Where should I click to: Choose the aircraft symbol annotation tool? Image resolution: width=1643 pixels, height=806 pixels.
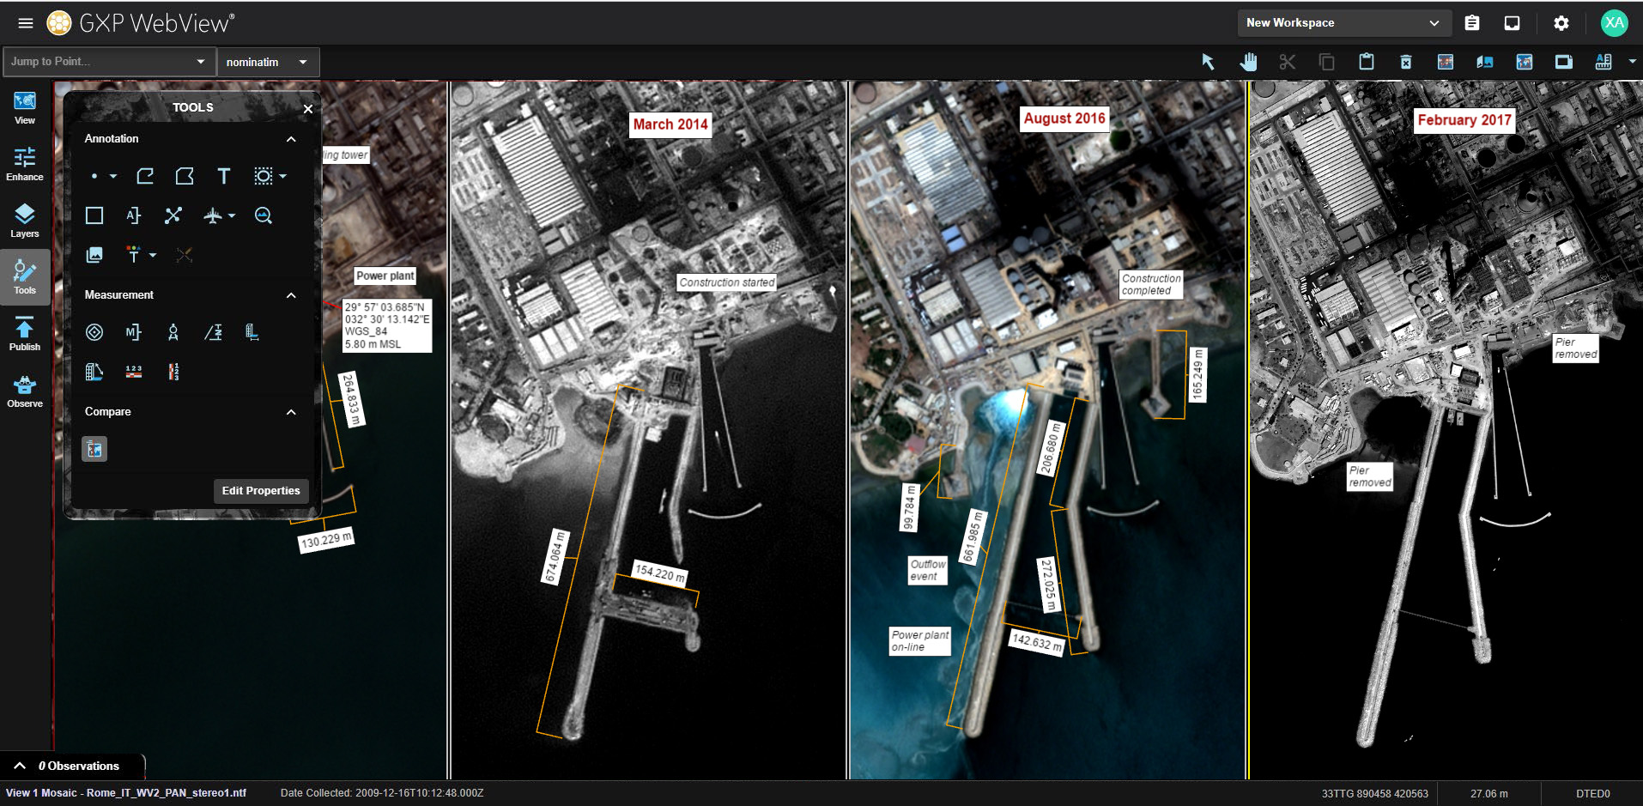click(x=213, y=215)
